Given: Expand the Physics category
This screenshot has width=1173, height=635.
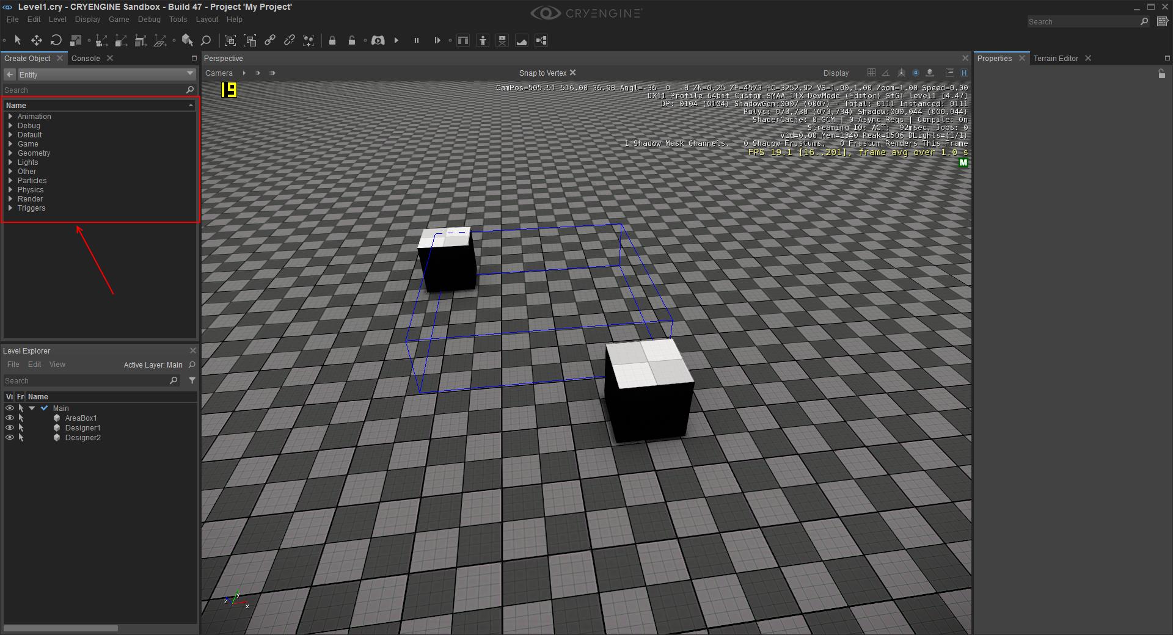Looking at the screenshot, I should (x=10, y=189).
